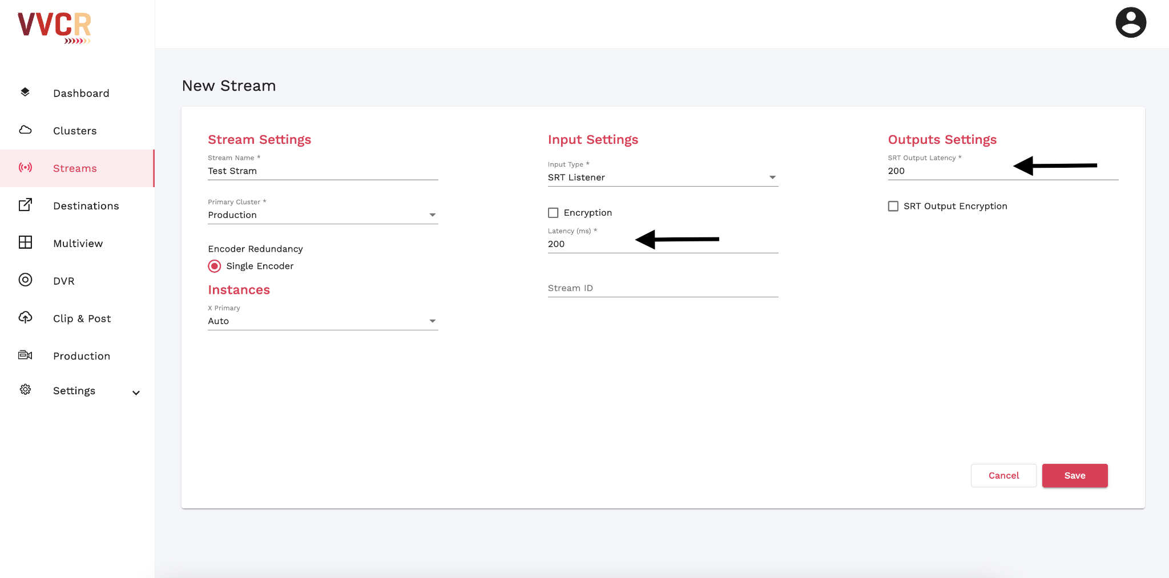Click the Multiview grid icon

point(25,242)
